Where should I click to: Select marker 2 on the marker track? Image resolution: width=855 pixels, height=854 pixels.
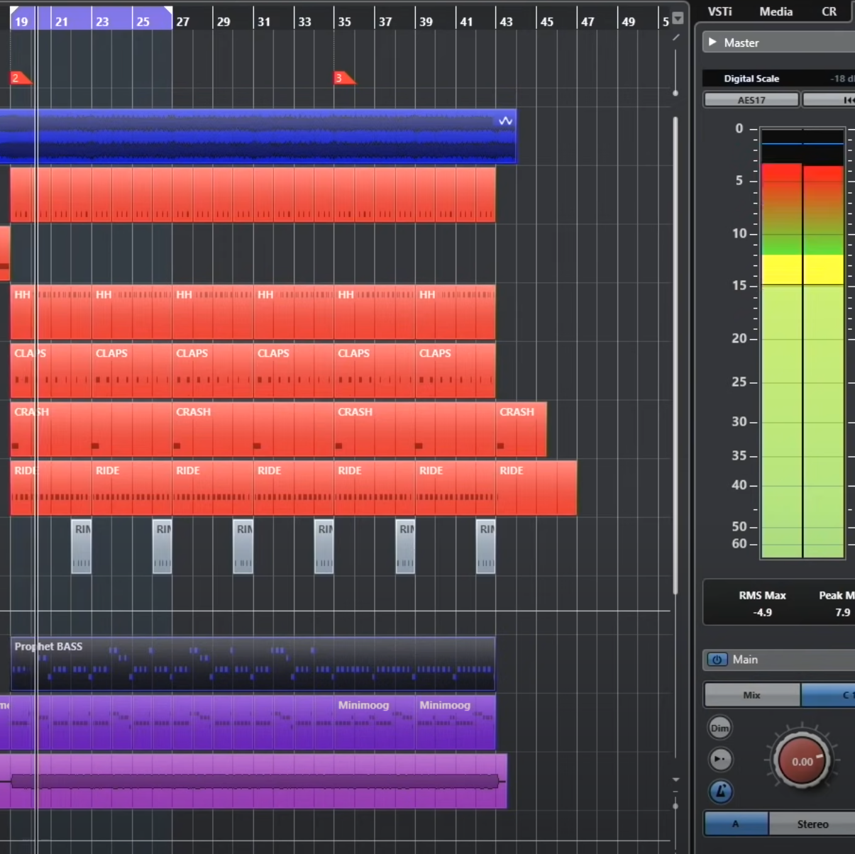coord(21,78)
